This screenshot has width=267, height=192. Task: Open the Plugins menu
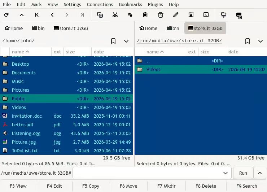coord(155,4)
